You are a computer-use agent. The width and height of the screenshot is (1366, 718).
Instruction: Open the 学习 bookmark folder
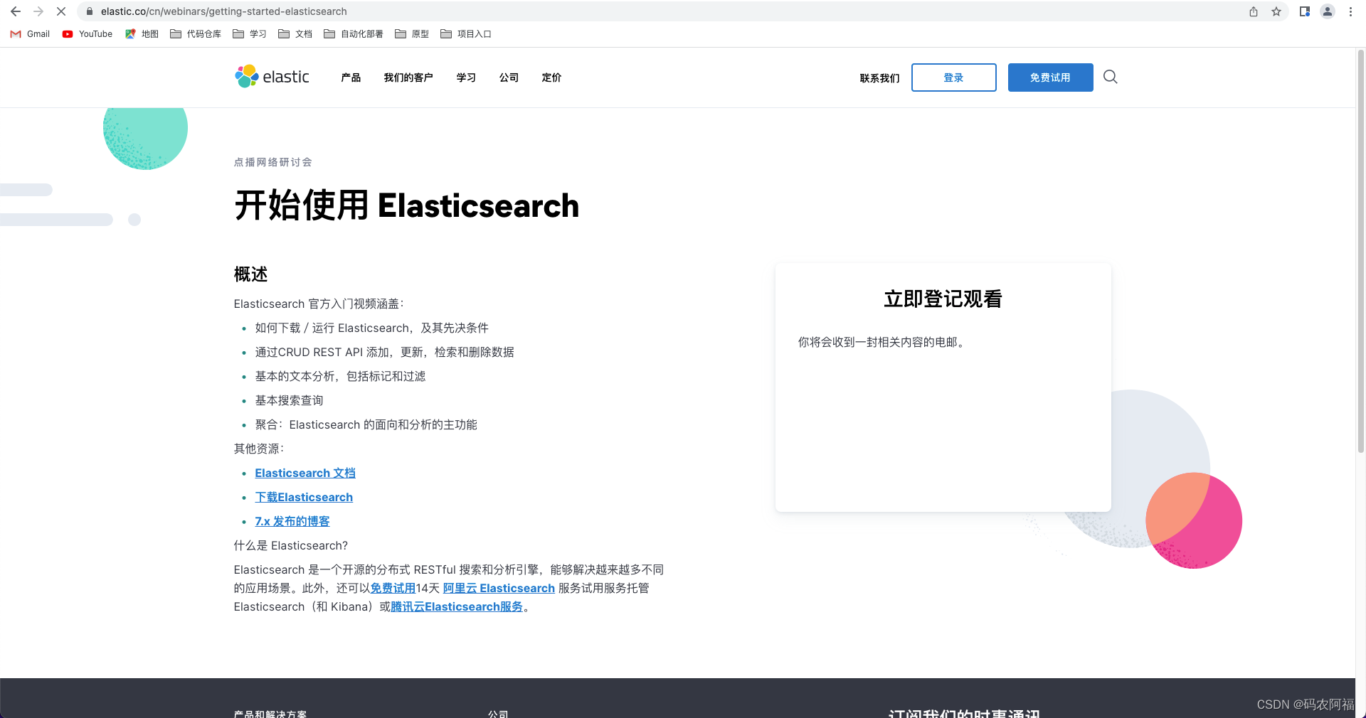(x=250, y=34)
